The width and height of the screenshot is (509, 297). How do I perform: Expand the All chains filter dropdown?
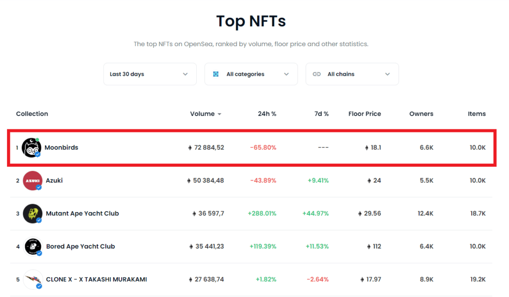tap(352, 74)
